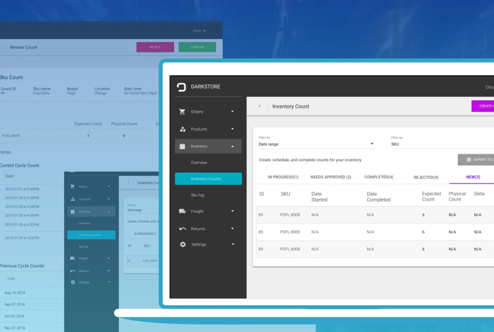
Task: Click the Freight truck icon in main sidebar
Action: [x=182, y=211]
